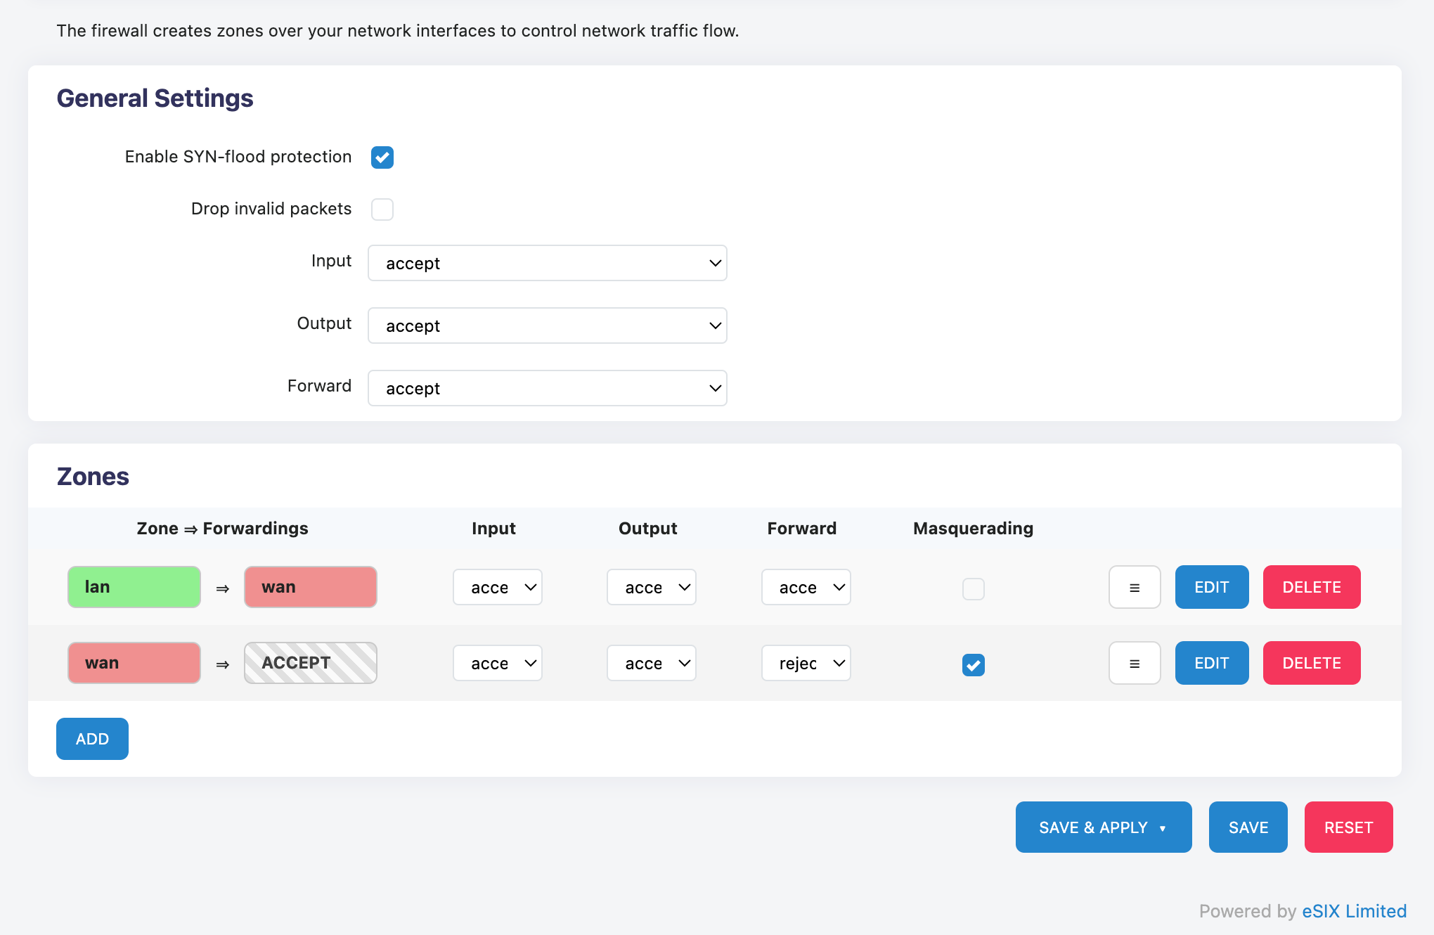This screenshot has width=1434, height=935.
Task: Click the red Reset button
Action: 1348,827
